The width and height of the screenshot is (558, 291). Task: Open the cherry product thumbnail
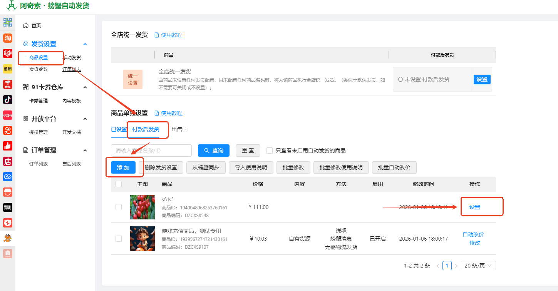(142, 207)
